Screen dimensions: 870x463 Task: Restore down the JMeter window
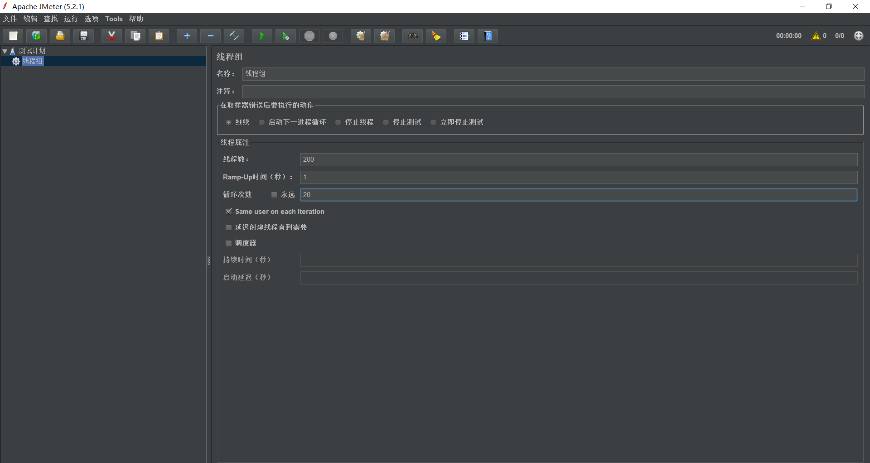pyautogui.click(x=829, y=6)
